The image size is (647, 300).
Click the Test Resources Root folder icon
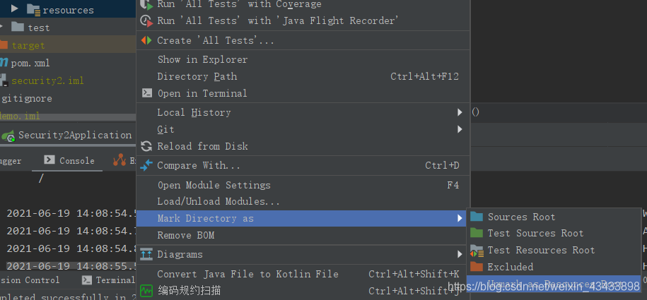[477, 251]
